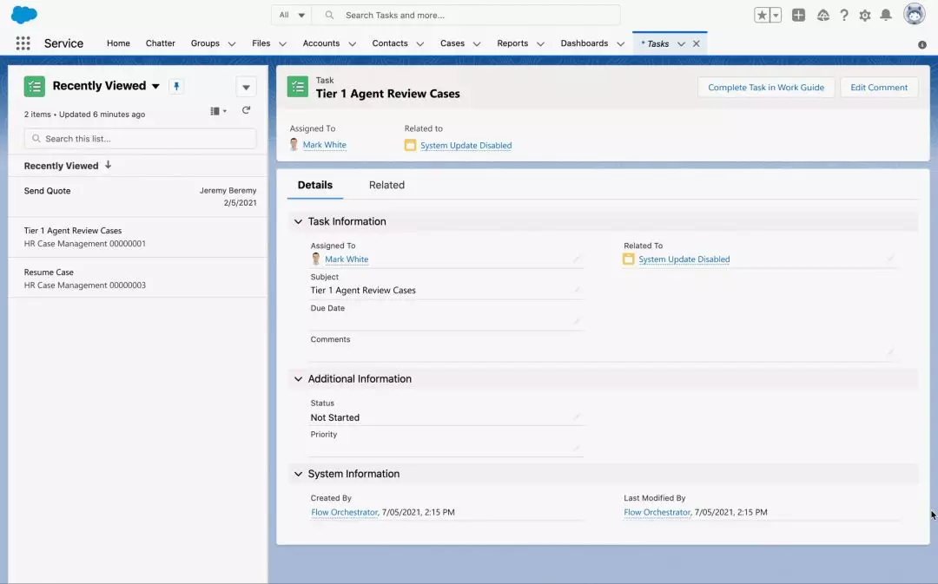Edit the Assigned To field pencil icon
Image resolution: width=938 pixels, height=584 pixels.
576,259
